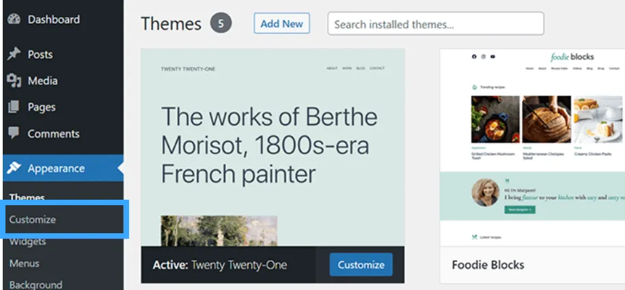
Task: Click the Foodie Blocks theme name
Action: pos(488,265)
